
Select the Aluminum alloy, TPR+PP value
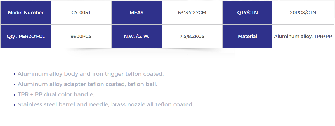pos(303,37)
